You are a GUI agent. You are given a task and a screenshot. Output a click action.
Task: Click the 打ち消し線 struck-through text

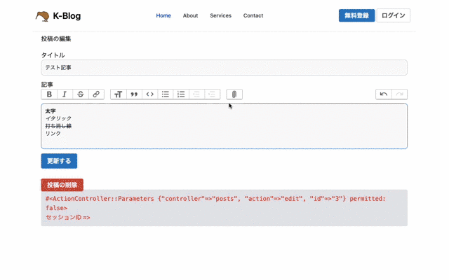[58, 126]
